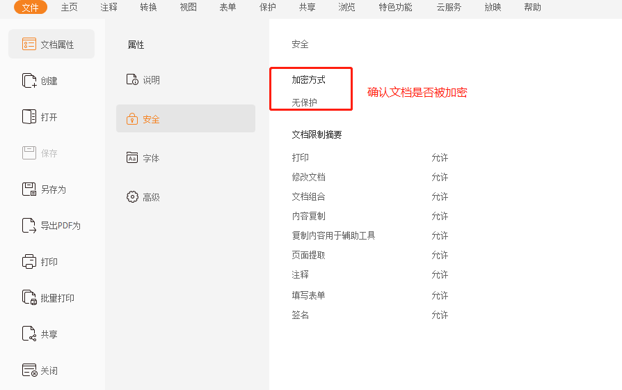Open the 字体 fonts properties section
Viewport: 622px width, 390px height.
coord(151,158)
